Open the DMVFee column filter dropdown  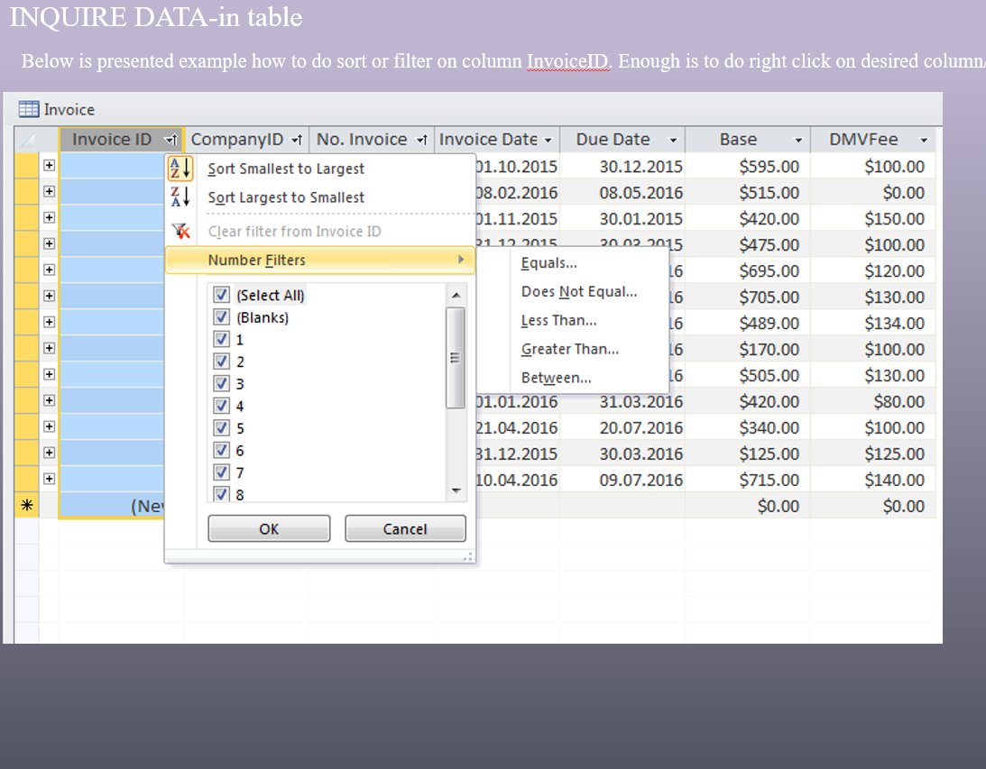[x=924, y=140]
